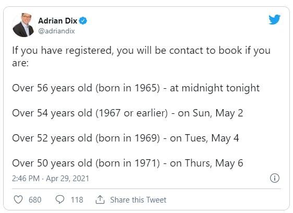Click the Adrian Dix display name
This screenshot has height=213, width=293.
tap(57, 20)
